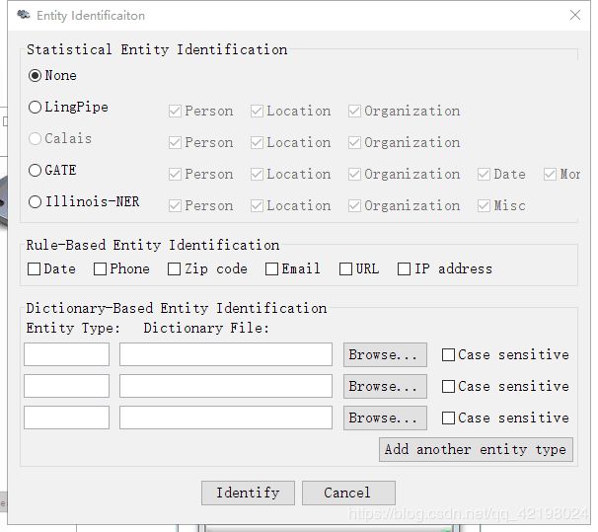This screenshot has height=532, width=598.
Task: Close the Entity Identification dialog
Action: pyautogui.click(x=575, y=15)
